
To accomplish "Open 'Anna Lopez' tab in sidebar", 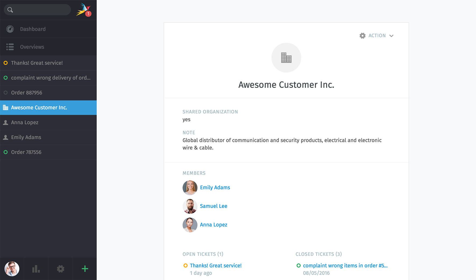I will [x=25, y=123].
